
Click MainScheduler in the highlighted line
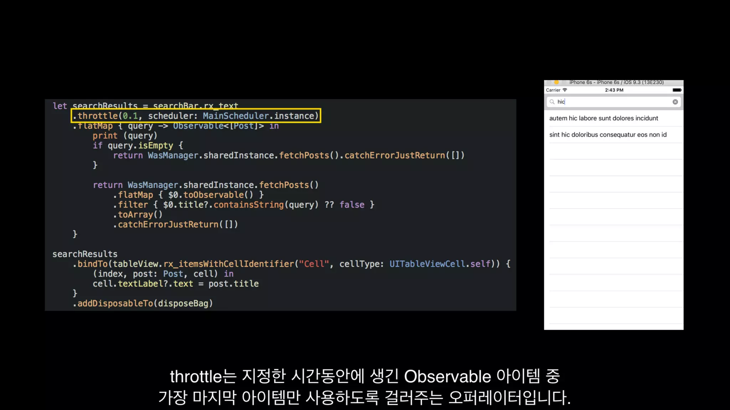(236, 116)
